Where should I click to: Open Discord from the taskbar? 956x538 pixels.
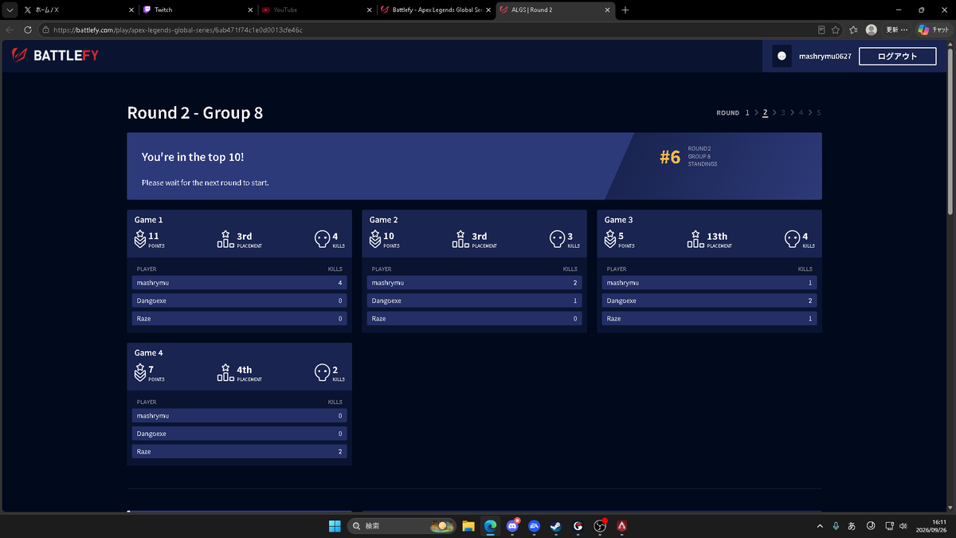tap(513, 526)
